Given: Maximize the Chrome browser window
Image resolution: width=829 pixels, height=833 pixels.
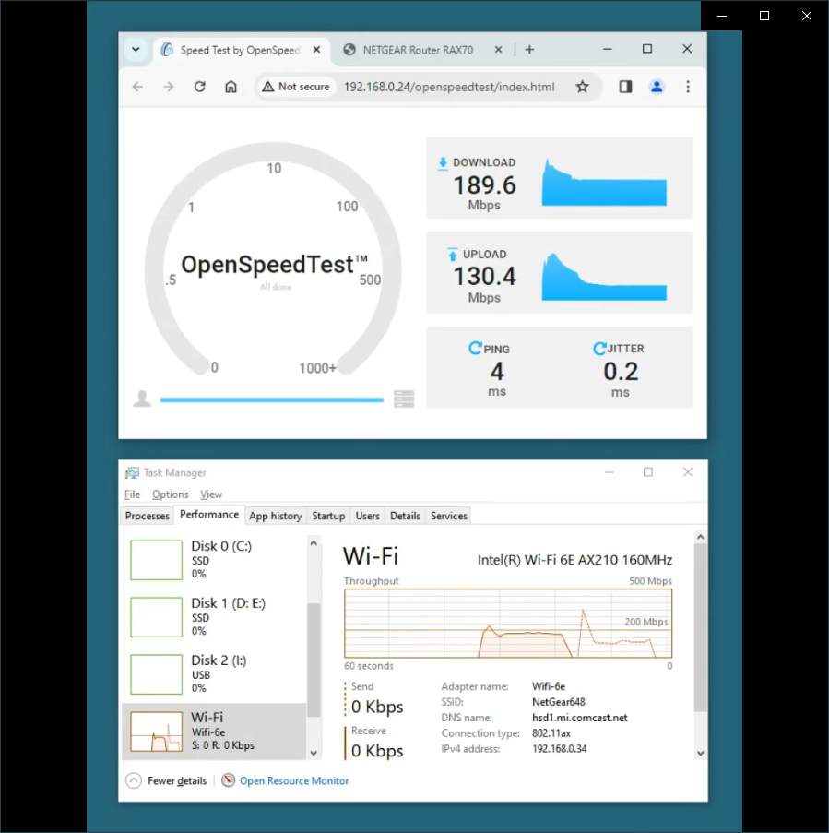Looking at the screenshot, I should [x=647, y=49].
